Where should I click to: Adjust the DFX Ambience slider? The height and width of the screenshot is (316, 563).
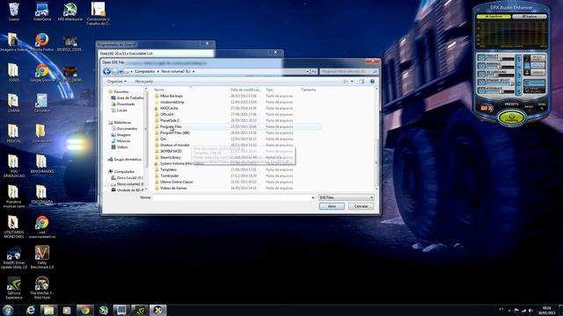pos(501,67)
